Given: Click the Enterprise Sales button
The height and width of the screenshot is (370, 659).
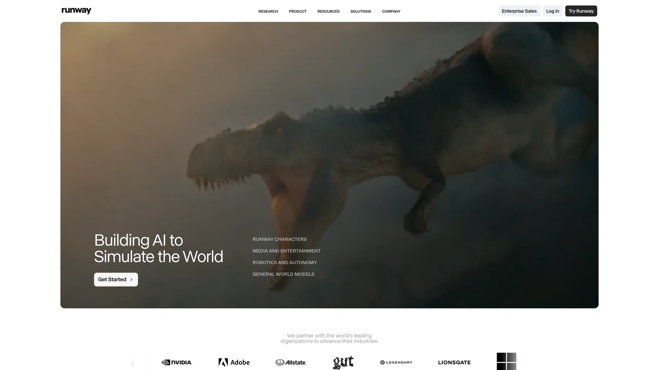Looking at the screenshot, I should (x=519, y=11).
